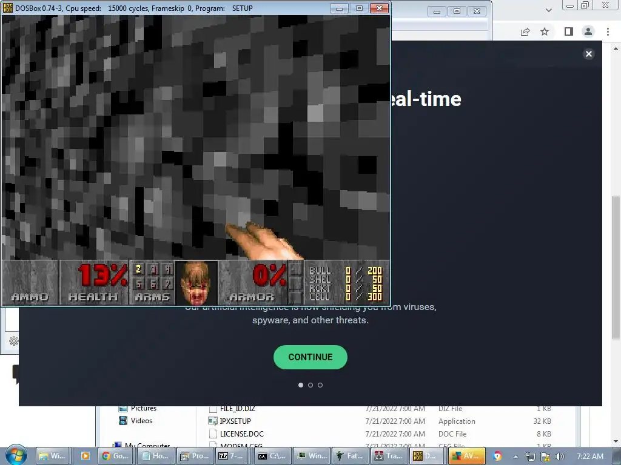Click the share page icon in Chrome toolbar
The image size is (621, 465).
525,31
